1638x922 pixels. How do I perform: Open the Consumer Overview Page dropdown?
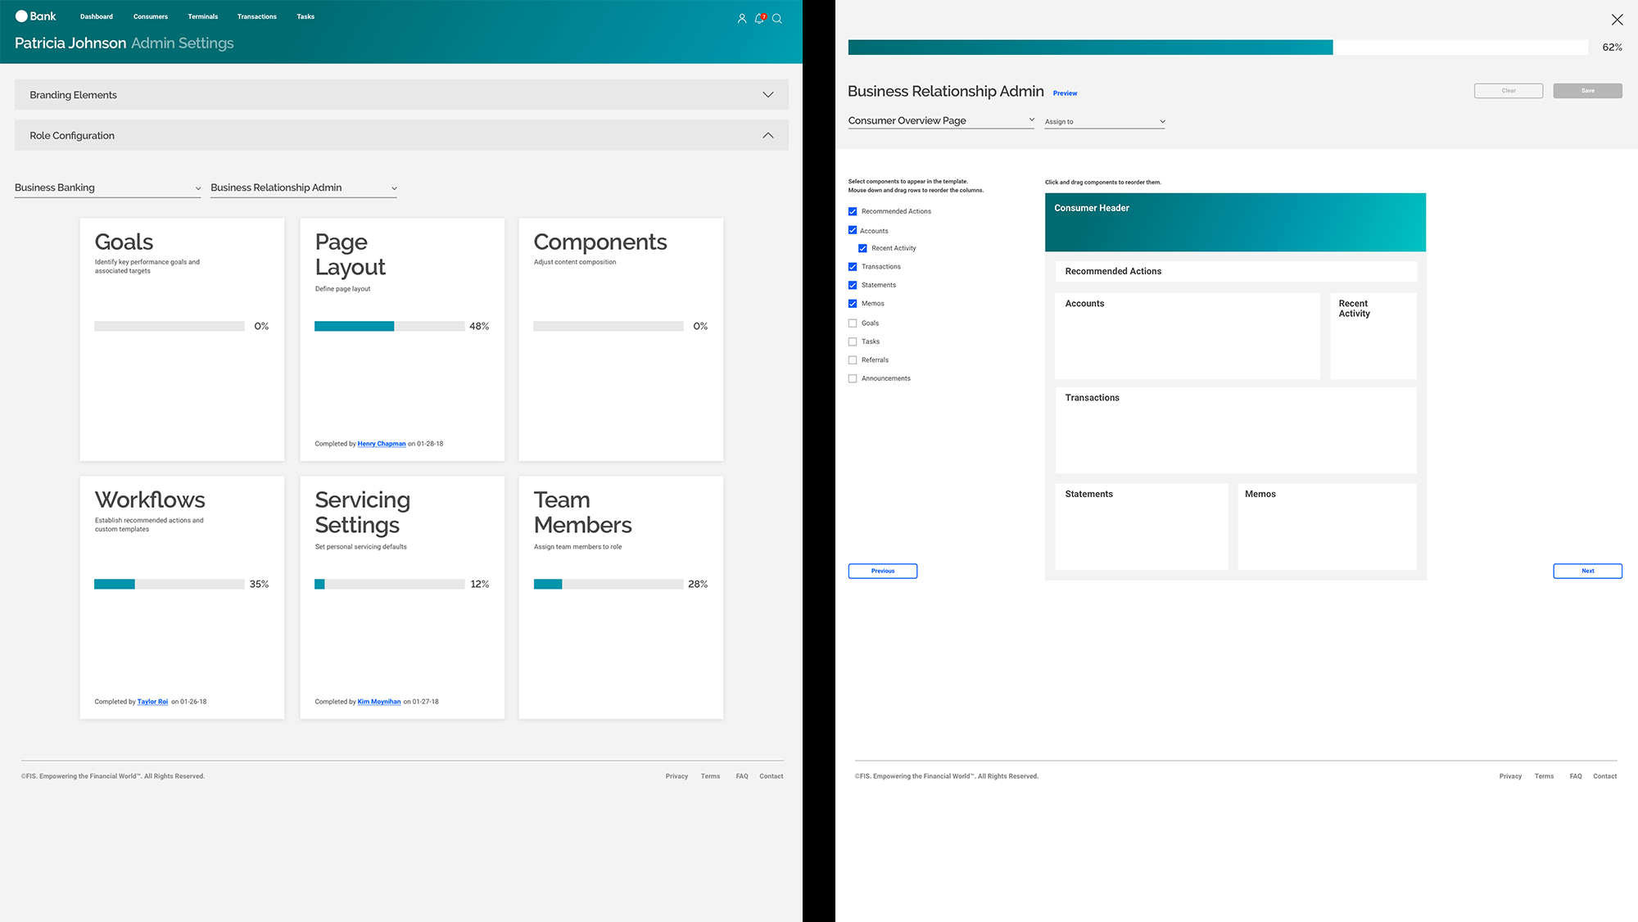tap(940, 121)
